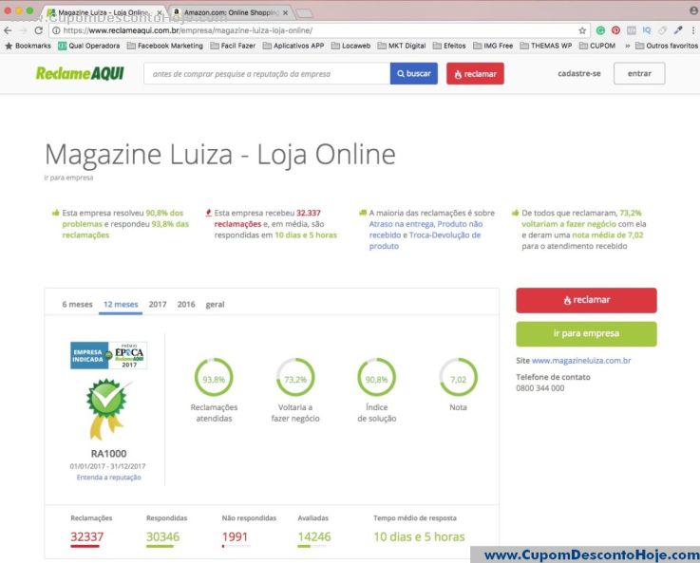
Task: Click the site info icon in the address bar
Action: pyautogui.click(x=56, y=30)
